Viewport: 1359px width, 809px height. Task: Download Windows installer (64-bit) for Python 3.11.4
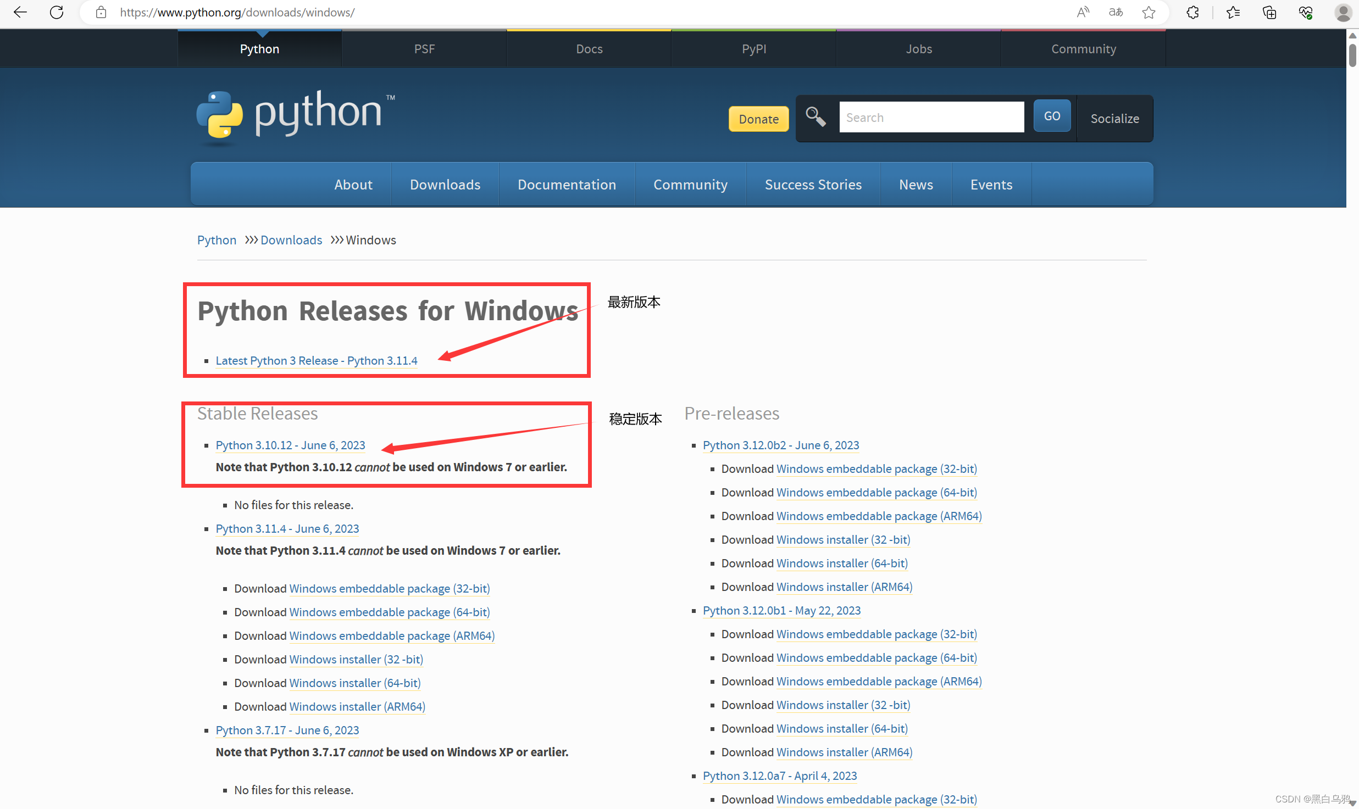[x=354, y=682]
